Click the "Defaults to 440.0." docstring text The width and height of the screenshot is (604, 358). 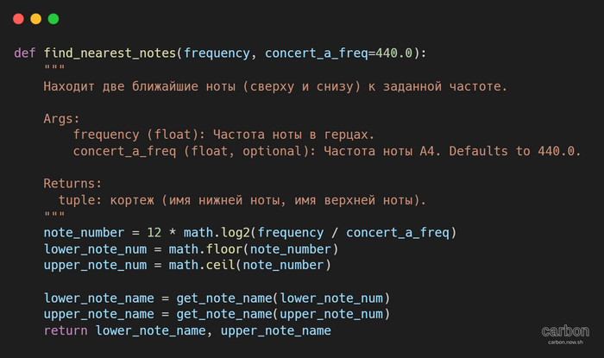coord(507,151)
